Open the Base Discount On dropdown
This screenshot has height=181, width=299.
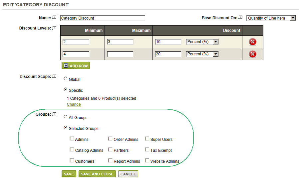271,18
